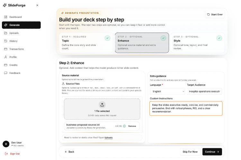Click the Sign Out icon
The height and width of the screenshot is (160, 241).
(6, 154)
